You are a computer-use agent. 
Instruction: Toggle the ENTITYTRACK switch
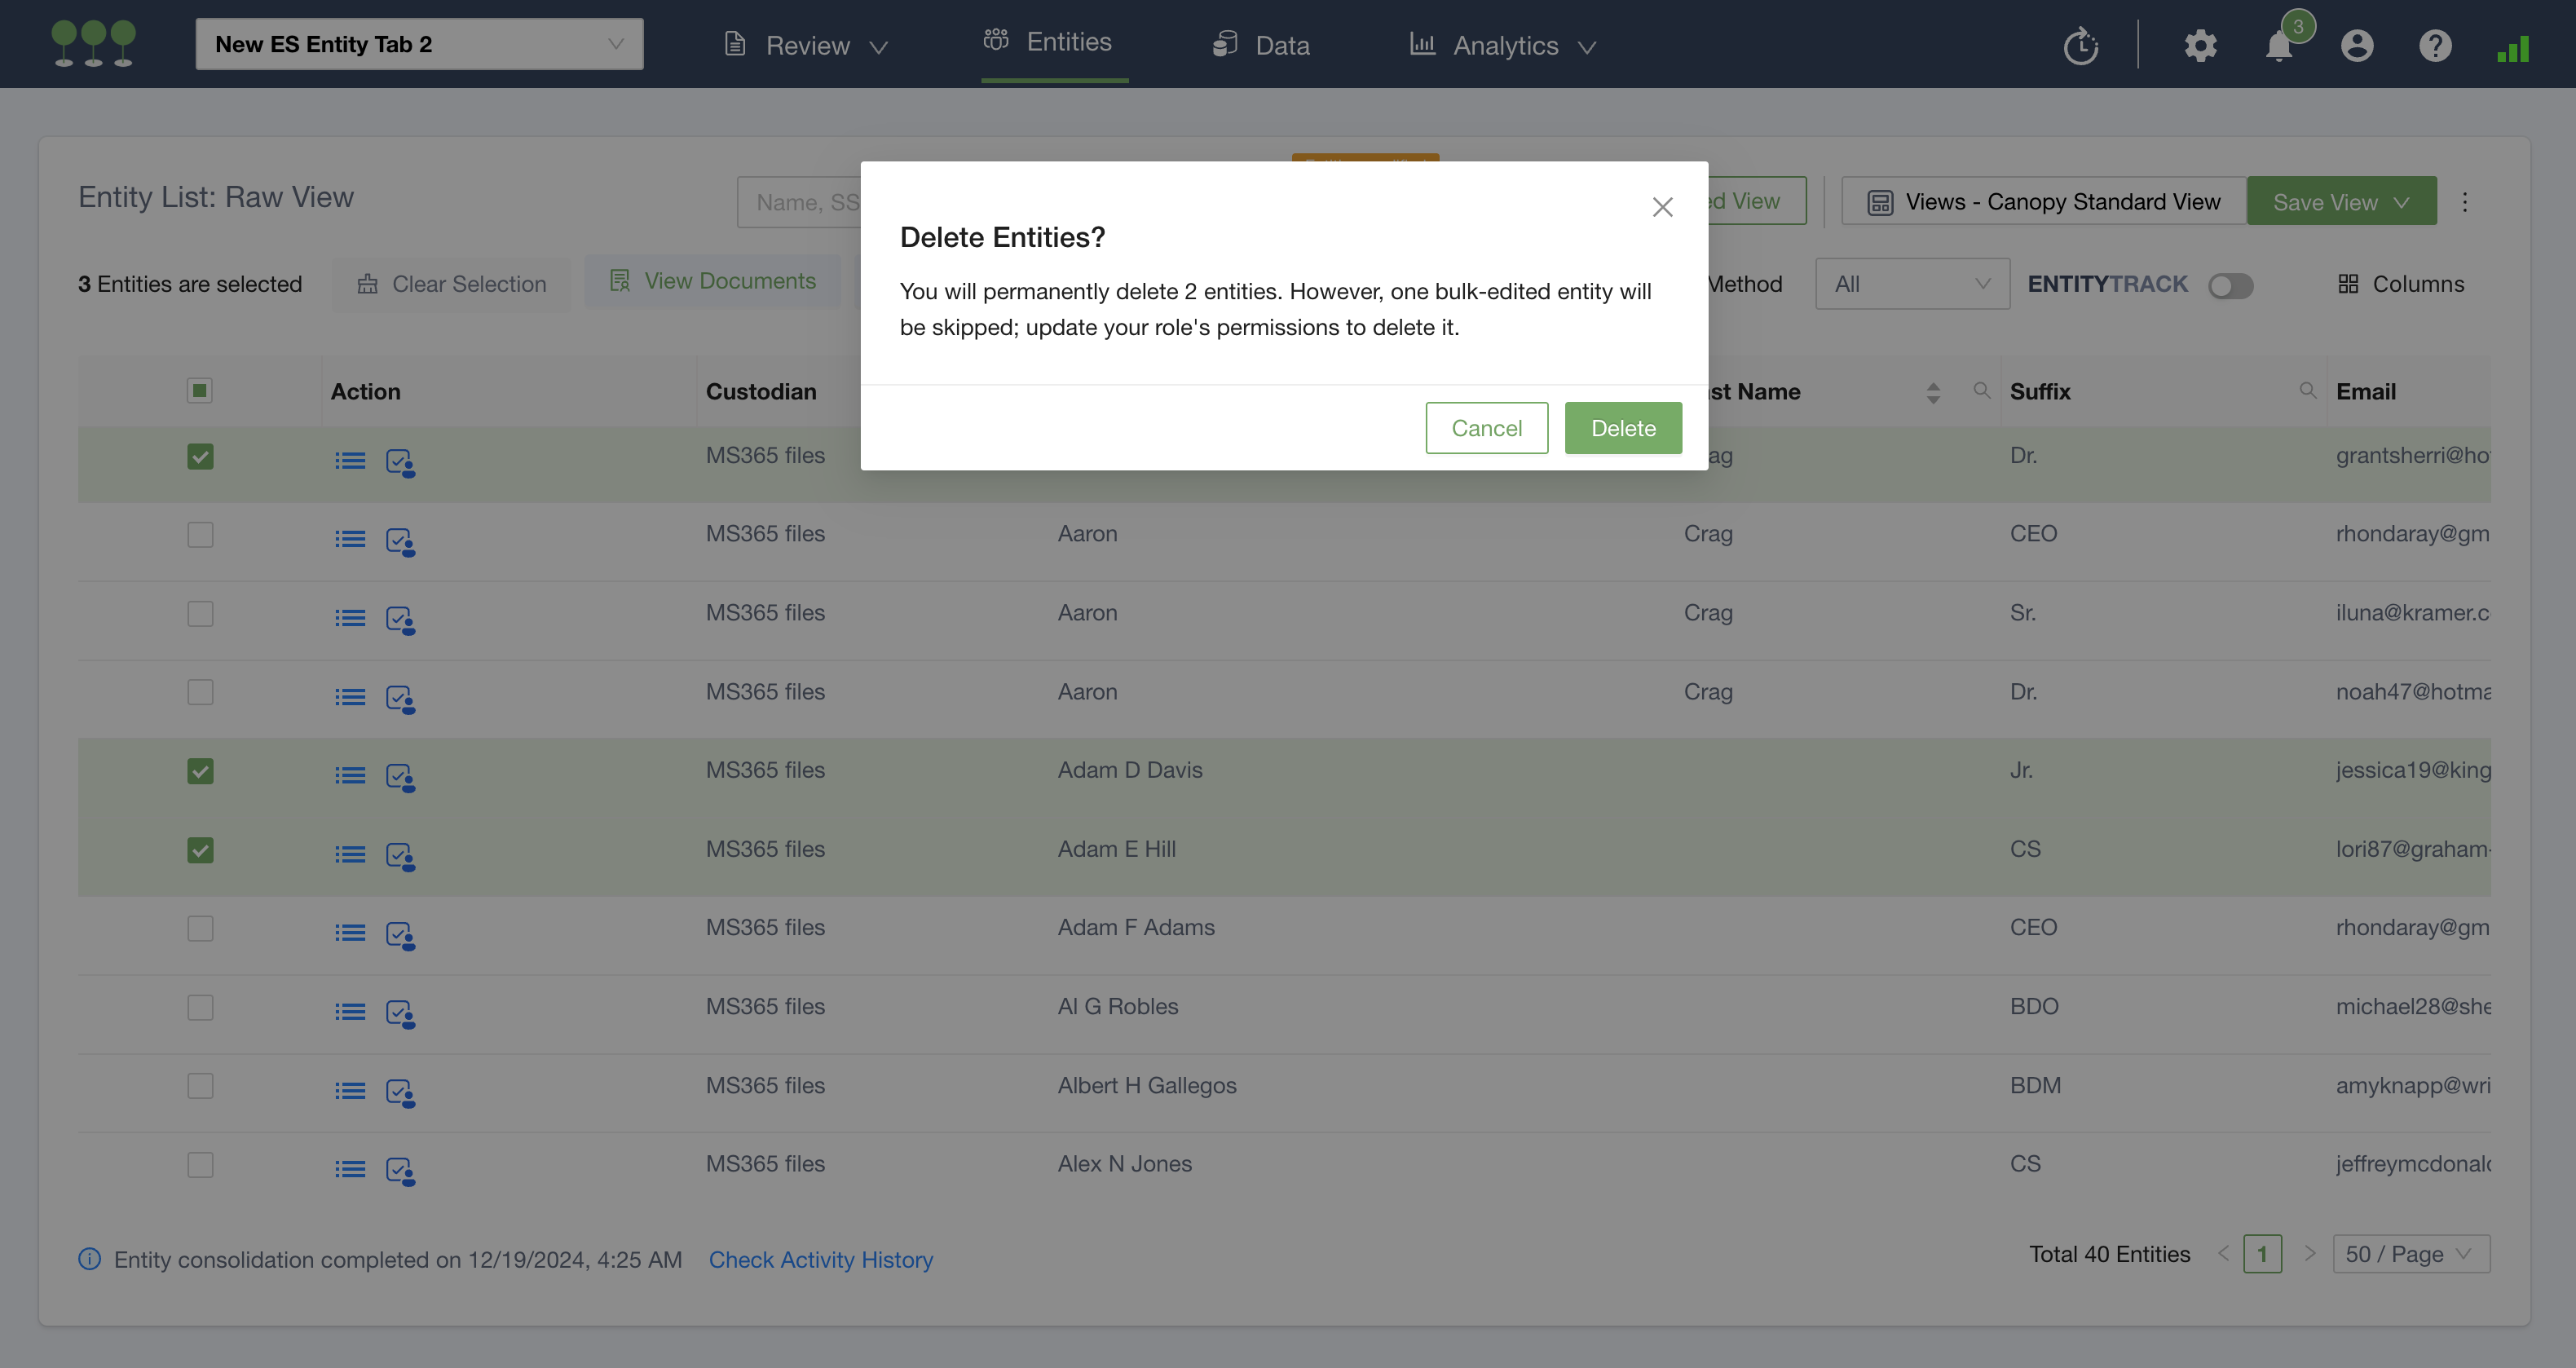pos(2230,286)
